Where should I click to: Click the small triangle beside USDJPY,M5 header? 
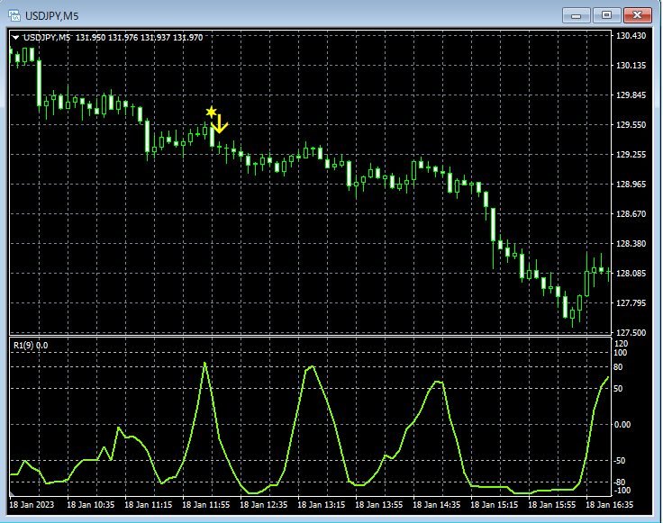pos(15,38)
